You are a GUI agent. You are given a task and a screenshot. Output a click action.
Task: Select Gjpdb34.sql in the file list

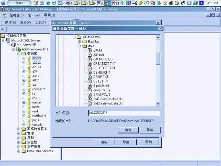click(102, 86)
